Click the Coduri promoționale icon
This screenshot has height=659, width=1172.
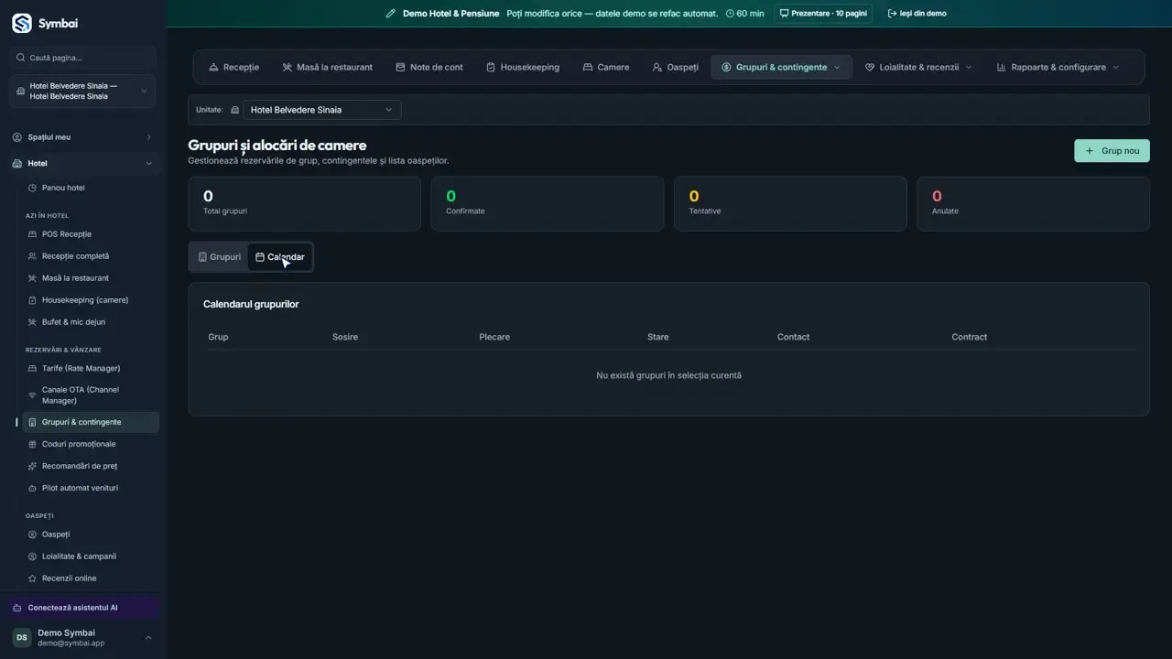click(x=32, y=444)
